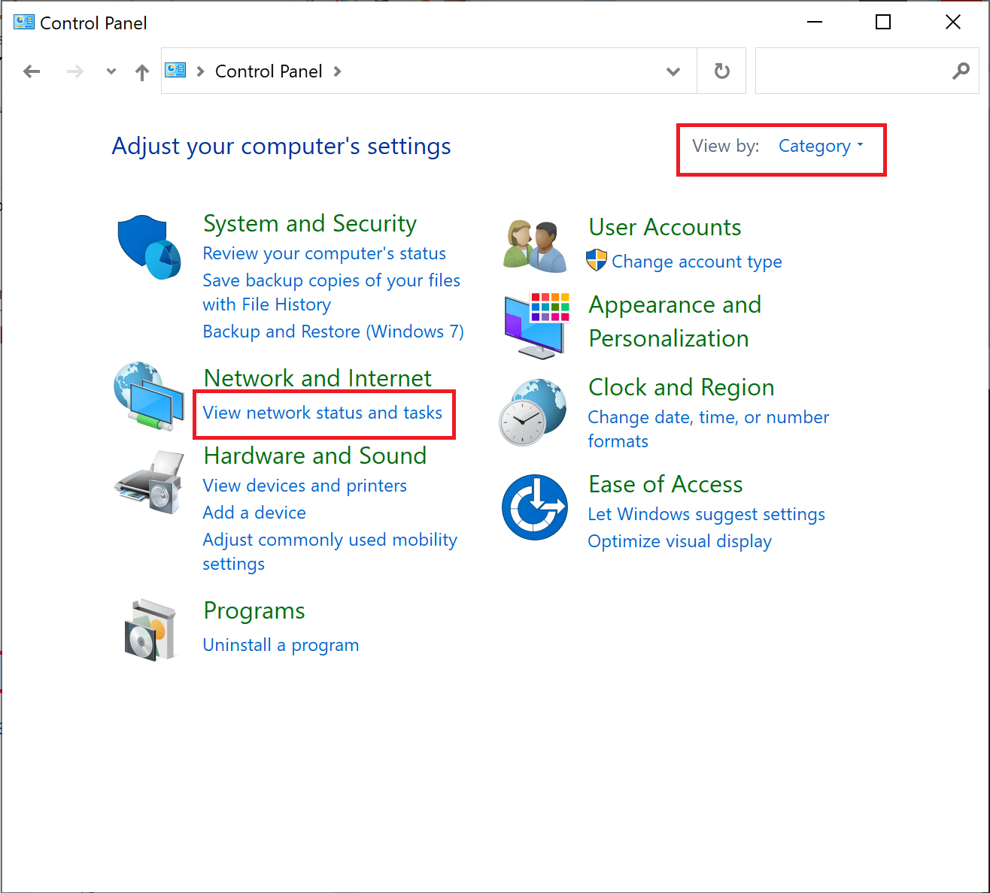Open User Accounts heading
This screenshot has height=893, width=990.
tap(665, 227)
